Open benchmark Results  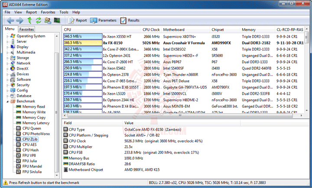(x=130, y=20)
